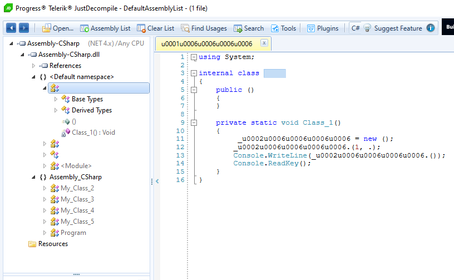This screenshot has height=280, width=454.
Task: Click the highlighted class name in code
Action: click(274, 73)
